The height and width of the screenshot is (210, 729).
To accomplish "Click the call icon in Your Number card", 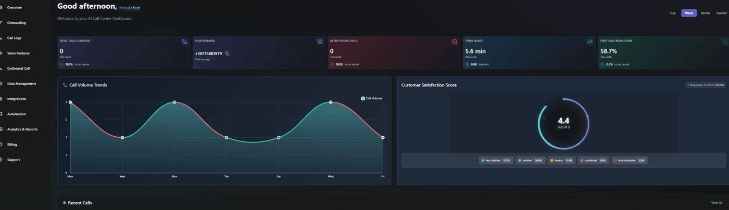I will pyautogui.click(x=320, y=42).
